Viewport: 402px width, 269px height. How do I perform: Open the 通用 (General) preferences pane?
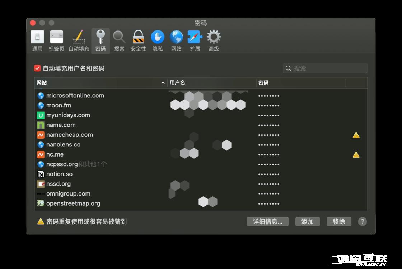37,41
